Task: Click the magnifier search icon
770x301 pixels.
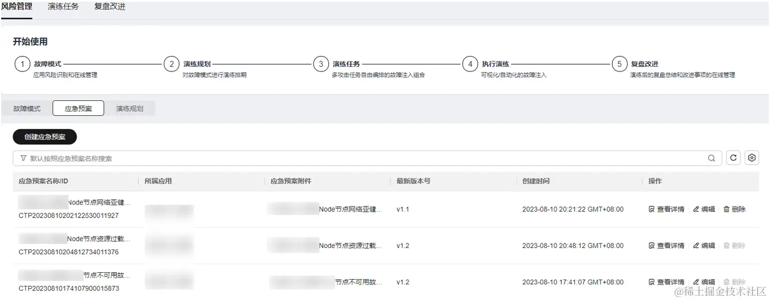Action: pyautogui.click(x=711, y=159)
